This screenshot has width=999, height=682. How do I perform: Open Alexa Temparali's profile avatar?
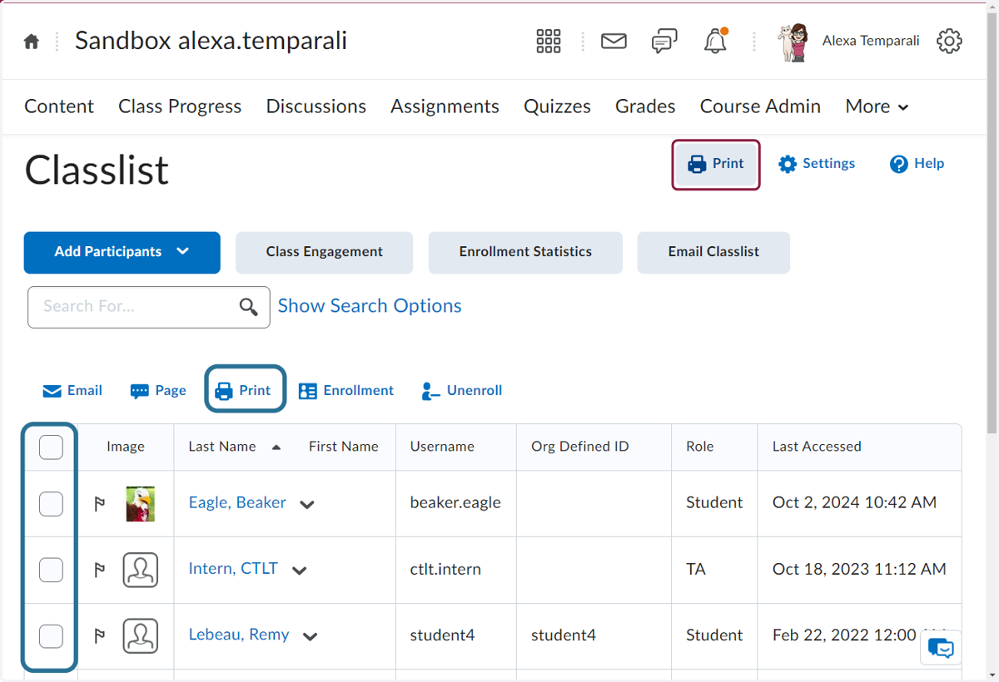[793, 42]
